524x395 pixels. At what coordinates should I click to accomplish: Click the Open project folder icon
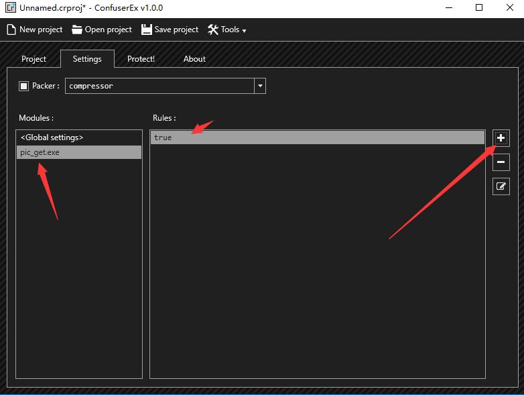77,30
